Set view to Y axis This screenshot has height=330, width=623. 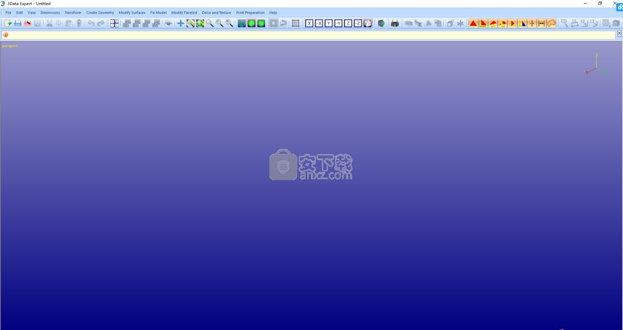329,23
